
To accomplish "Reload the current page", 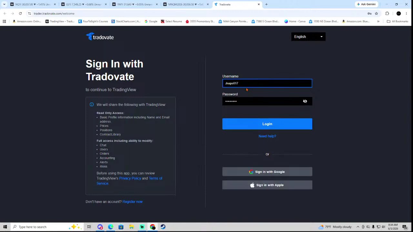I will click(20, 14).
